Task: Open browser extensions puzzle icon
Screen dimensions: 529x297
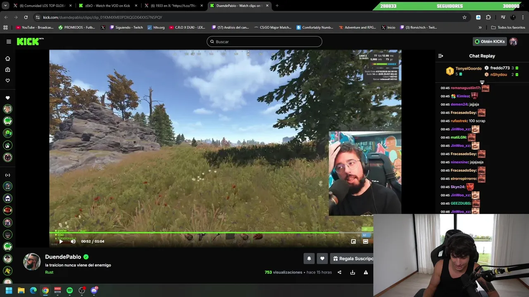Action: click(x=488, y=17)
